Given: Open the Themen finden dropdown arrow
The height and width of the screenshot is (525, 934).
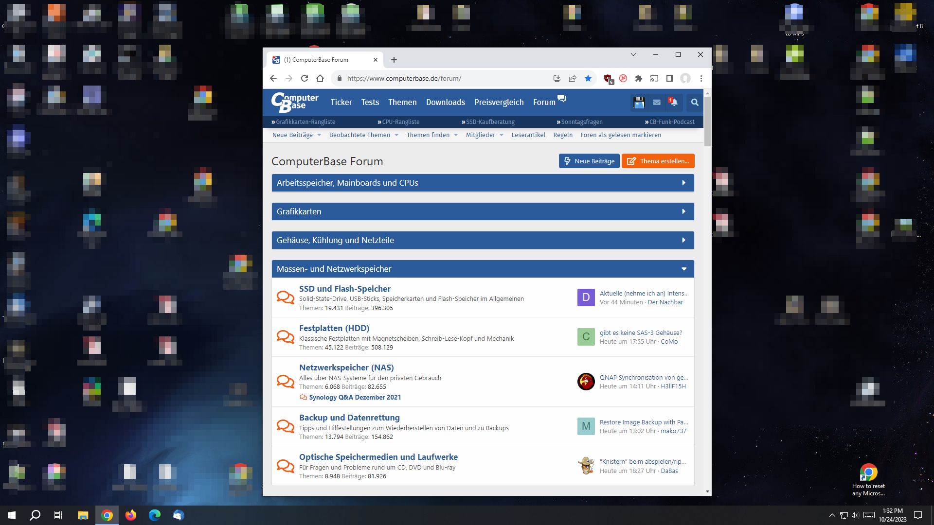Looking at the screenshot, I should click(456, 135).
